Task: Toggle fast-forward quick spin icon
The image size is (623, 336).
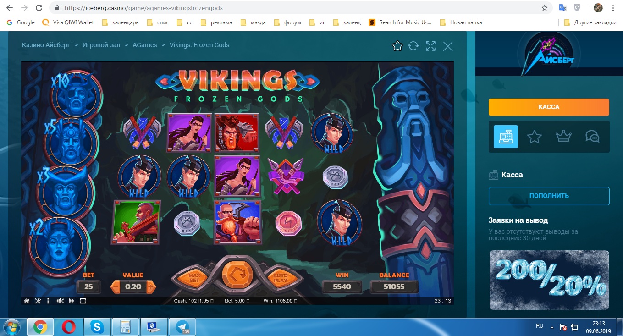Action: pyautogui.click(x=72, y=301)
